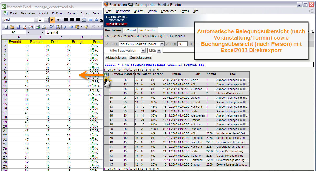Open the Arial font name dropdown
Image resolution: width=316 pixels, height=171 pixels.
pos(35,20)
